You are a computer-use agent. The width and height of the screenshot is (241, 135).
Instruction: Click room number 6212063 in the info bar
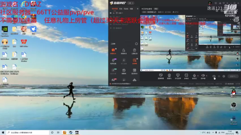pyautogui.click(x=168, y=12)
